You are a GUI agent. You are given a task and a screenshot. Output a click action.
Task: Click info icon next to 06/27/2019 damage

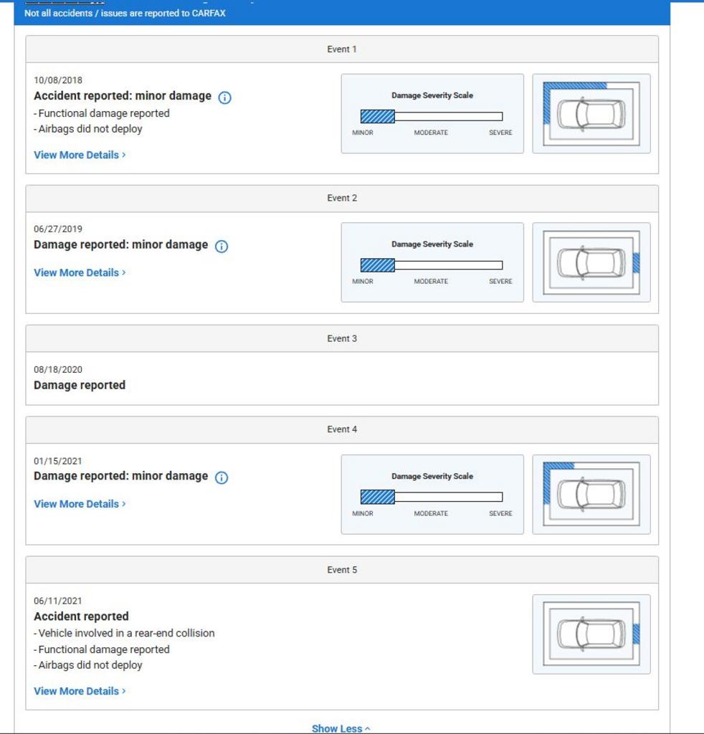coord(222,247)
